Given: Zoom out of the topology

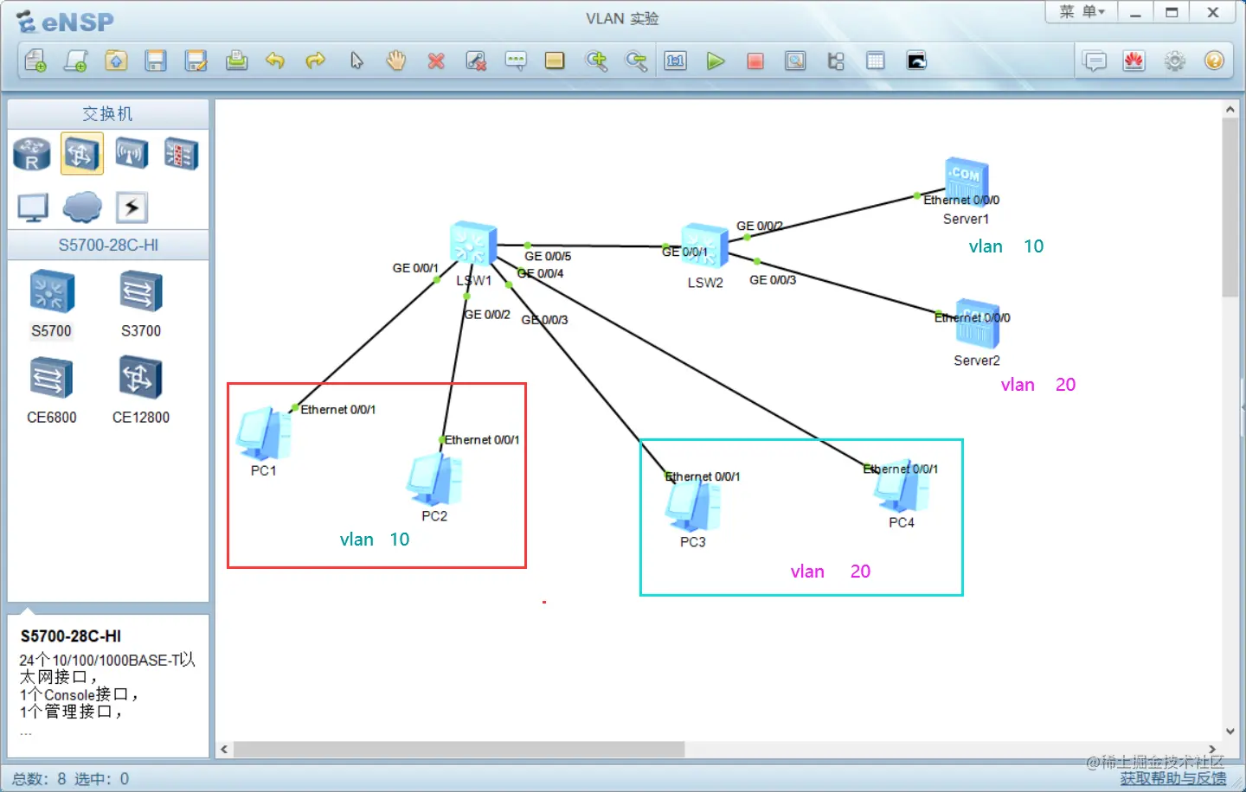Looking at the screenshot, I should (x=636, y=61).
